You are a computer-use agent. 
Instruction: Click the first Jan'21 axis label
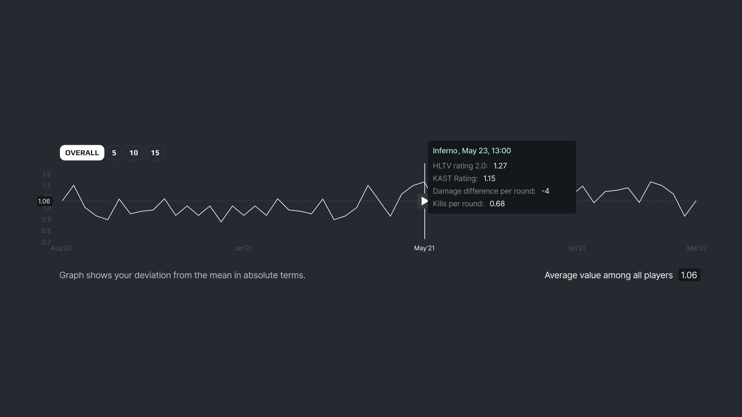[243, 248]
